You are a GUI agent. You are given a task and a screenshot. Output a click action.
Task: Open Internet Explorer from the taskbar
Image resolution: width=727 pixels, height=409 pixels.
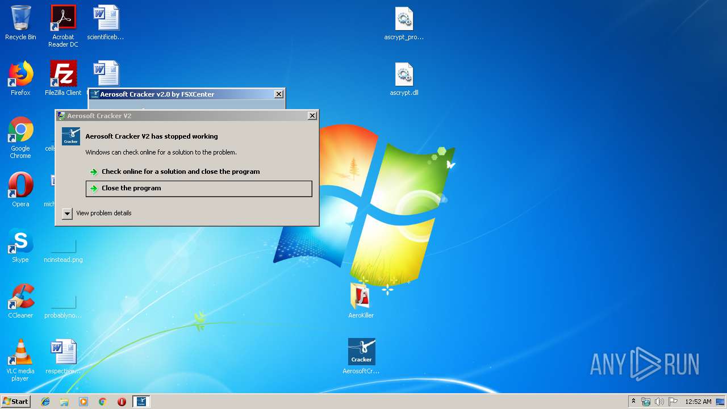tap(45, 402)
